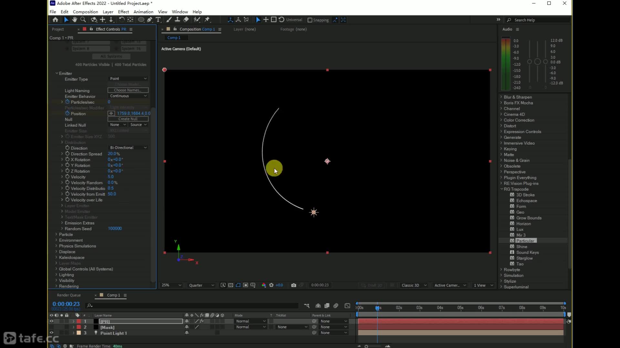620x348 pixels.
Task: Select the Starglow effect in list
Action: [524, 258]
